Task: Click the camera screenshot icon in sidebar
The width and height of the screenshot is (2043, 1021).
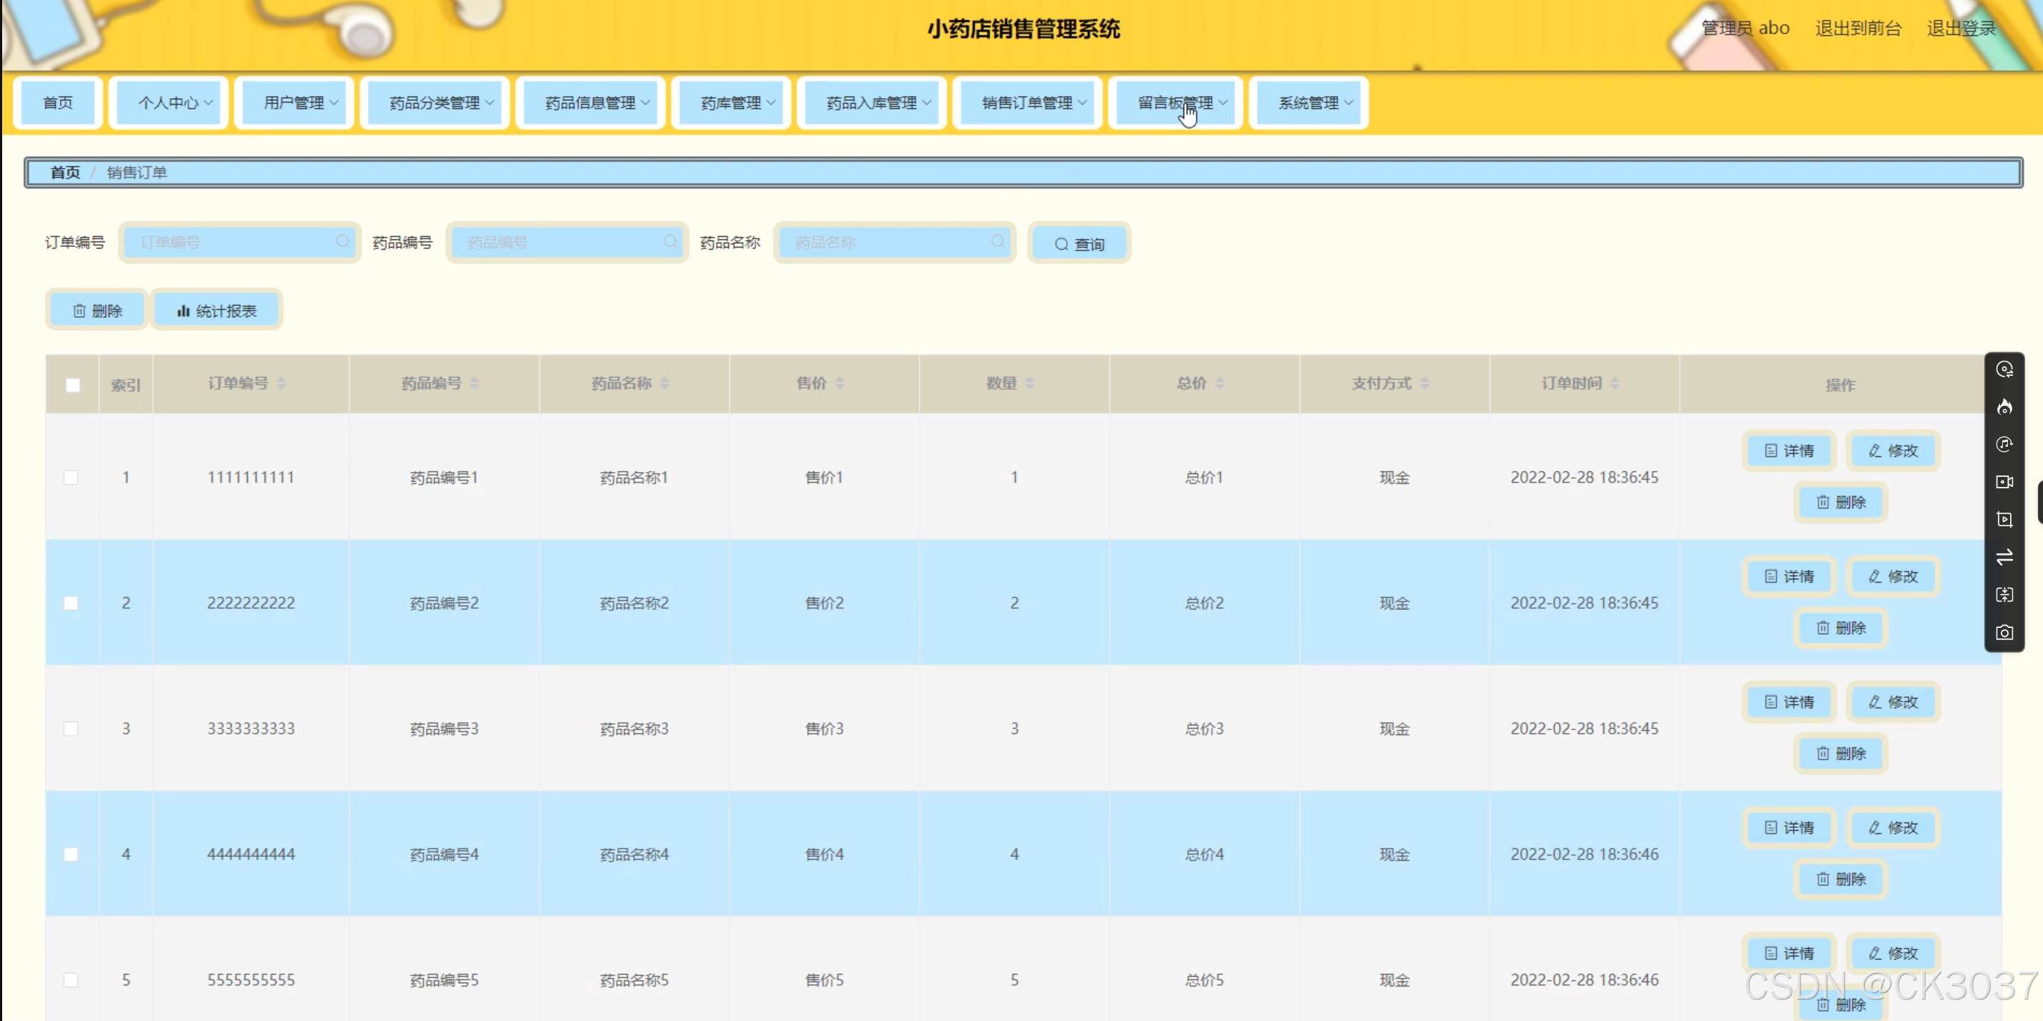Action: pos(2004,632)
